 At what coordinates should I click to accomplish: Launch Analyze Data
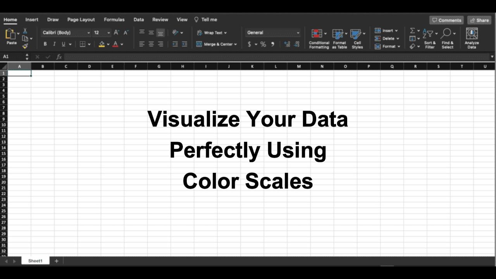(x=472, y=39)
